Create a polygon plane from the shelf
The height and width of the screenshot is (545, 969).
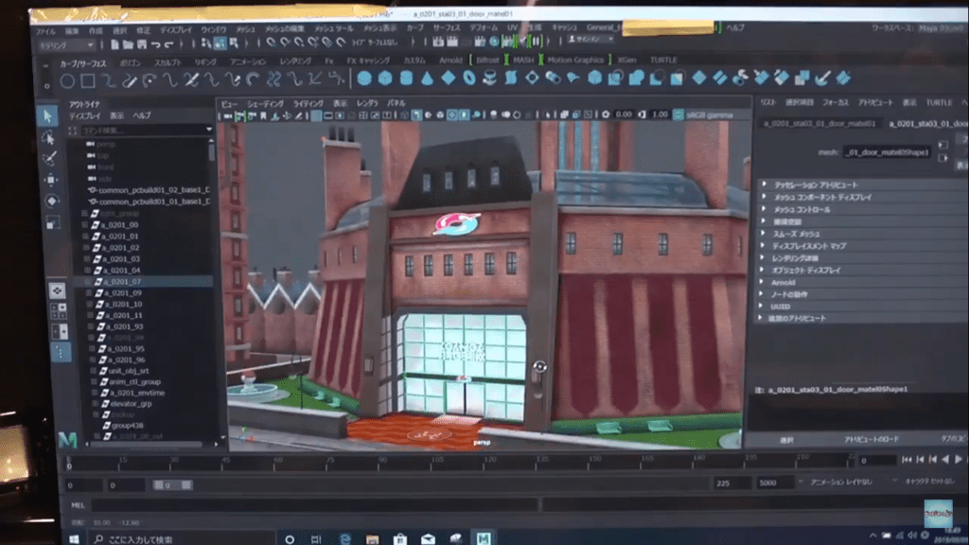point(449,78)
